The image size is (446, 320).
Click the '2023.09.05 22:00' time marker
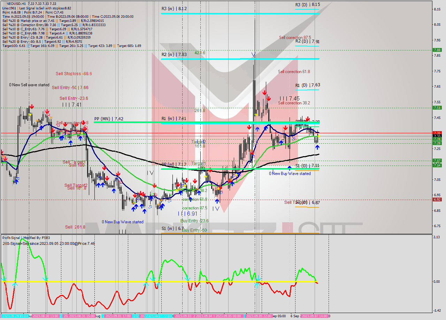(x=259, y=316)
